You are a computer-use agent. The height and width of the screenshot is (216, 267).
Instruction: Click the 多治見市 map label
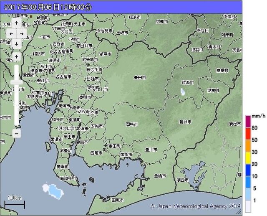pos(105,30)
